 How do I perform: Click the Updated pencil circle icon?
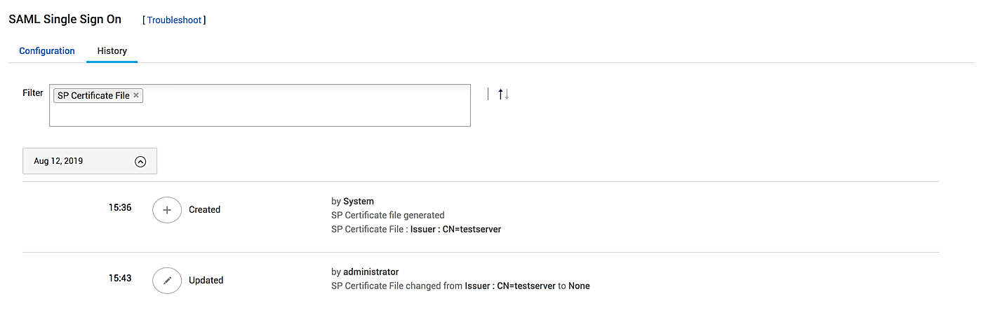tap(167, 280)
